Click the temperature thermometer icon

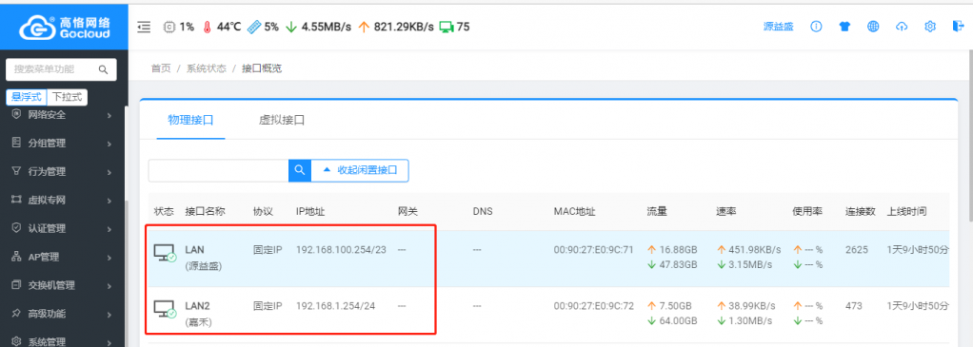(x=208, y=27)
